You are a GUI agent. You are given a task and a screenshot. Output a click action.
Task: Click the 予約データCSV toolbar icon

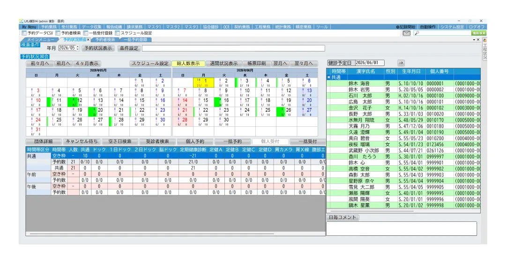pos(37,33)
